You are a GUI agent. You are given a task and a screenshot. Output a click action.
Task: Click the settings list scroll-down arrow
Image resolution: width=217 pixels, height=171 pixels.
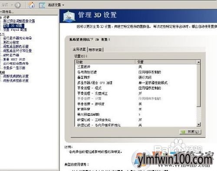199,125
